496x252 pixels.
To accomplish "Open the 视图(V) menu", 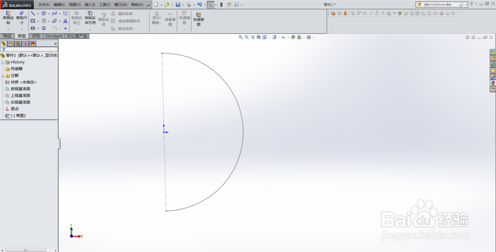I will (75, 4).
